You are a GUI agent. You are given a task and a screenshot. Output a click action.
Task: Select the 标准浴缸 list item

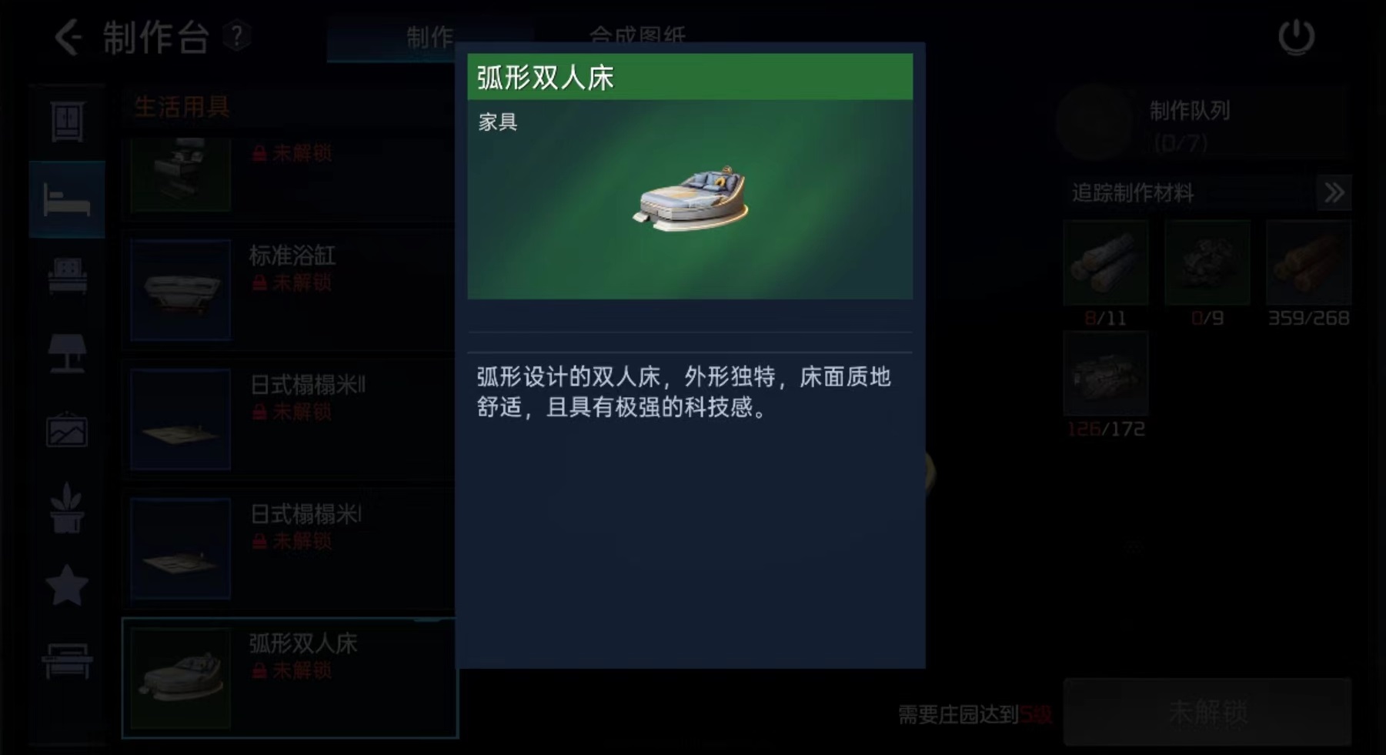coord(289,290)
